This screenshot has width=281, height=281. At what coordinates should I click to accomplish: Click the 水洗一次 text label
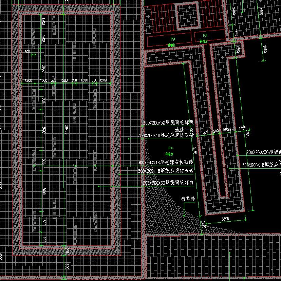click(x=184, y=130)
